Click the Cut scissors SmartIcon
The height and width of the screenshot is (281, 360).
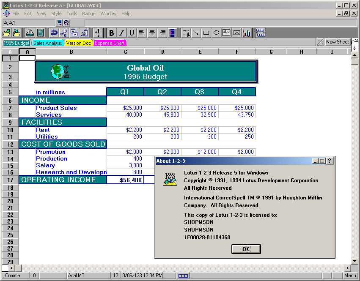(64, 33)
